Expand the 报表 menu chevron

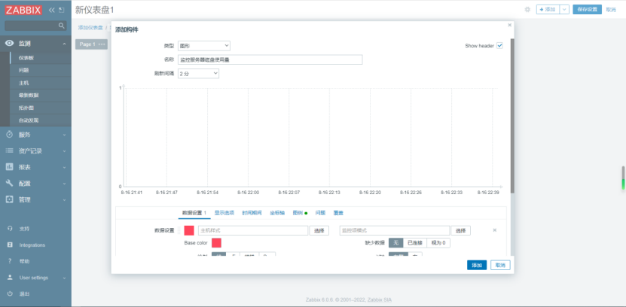64,167
